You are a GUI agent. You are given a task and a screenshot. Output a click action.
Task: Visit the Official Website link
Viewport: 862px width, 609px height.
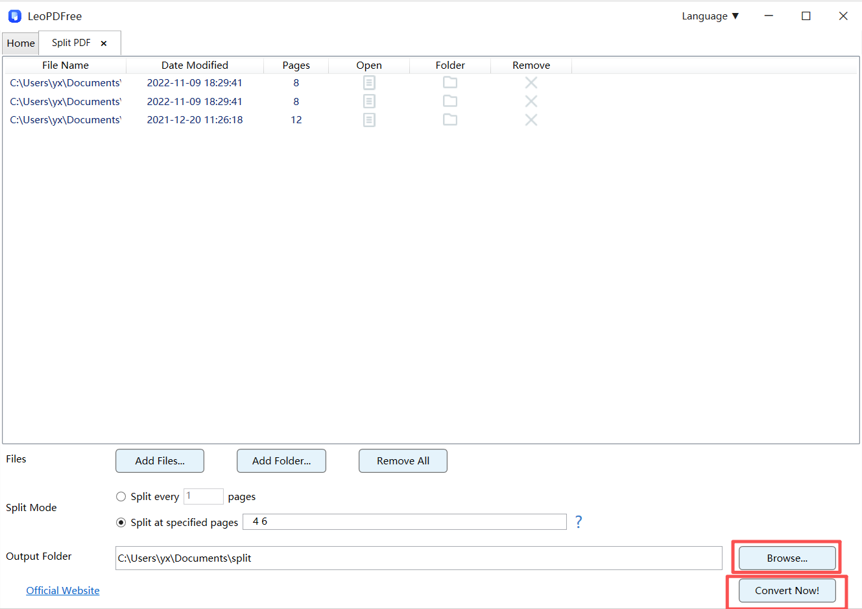click(x=63, y=591)
